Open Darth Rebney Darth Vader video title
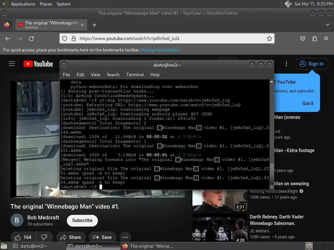The width and height of the screenshot is (334, 250). (x=277, y=220)
